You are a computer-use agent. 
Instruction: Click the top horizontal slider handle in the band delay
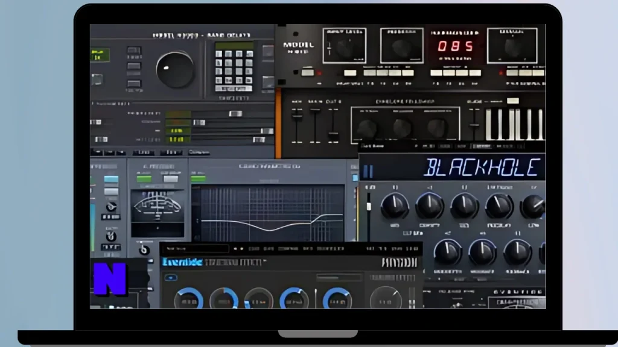(235, 114)
